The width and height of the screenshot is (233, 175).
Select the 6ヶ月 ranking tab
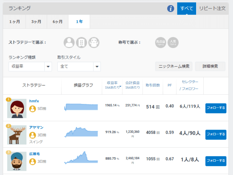[57, 21]
